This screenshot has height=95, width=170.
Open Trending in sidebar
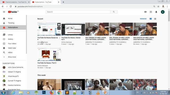[13, 23]
